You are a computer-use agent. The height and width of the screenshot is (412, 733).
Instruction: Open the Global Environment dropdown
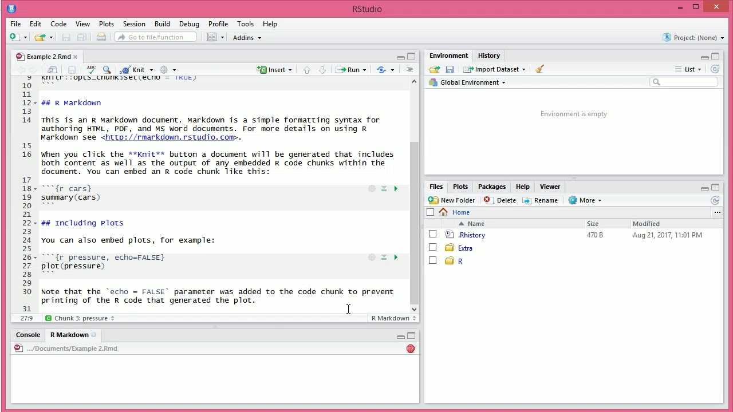467,82
